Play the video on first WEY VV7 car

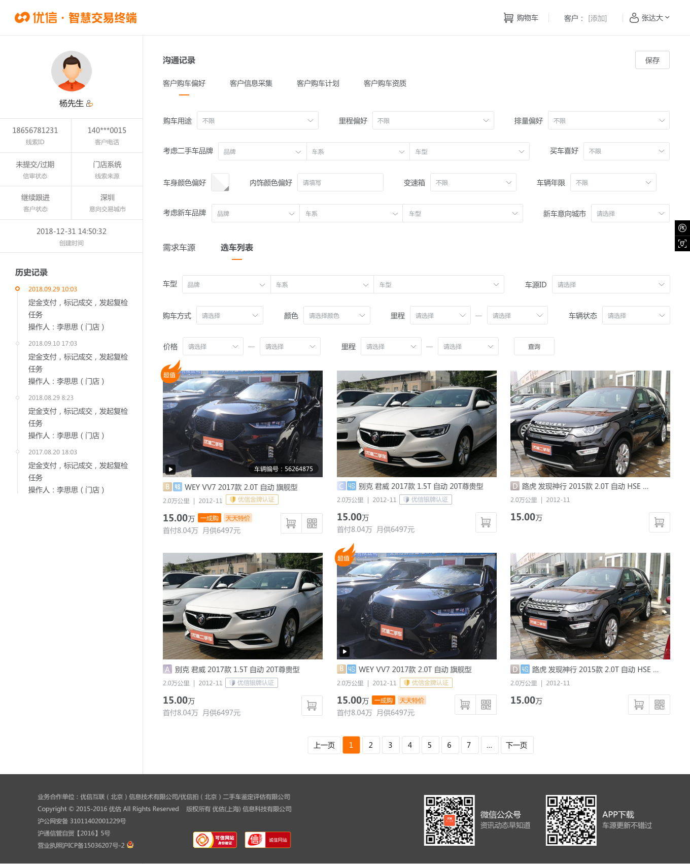click(170, 470)
